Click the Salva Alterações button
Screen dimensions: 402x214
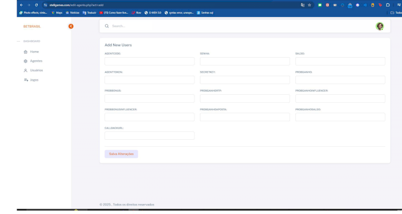click(x=121, y=154)
